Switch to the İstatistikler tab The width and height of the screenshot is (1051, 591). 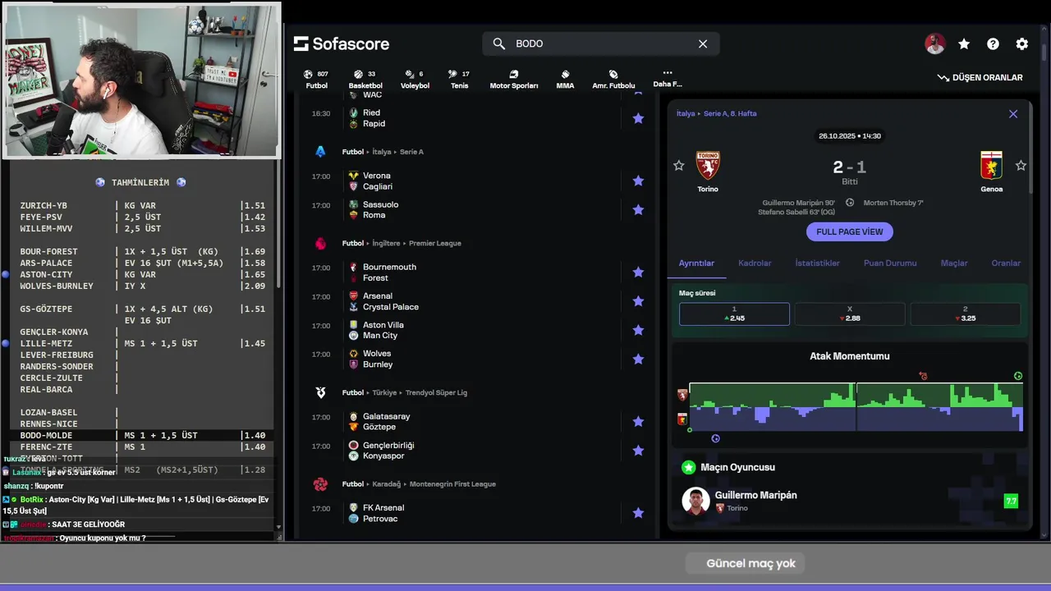pos(817,263)
